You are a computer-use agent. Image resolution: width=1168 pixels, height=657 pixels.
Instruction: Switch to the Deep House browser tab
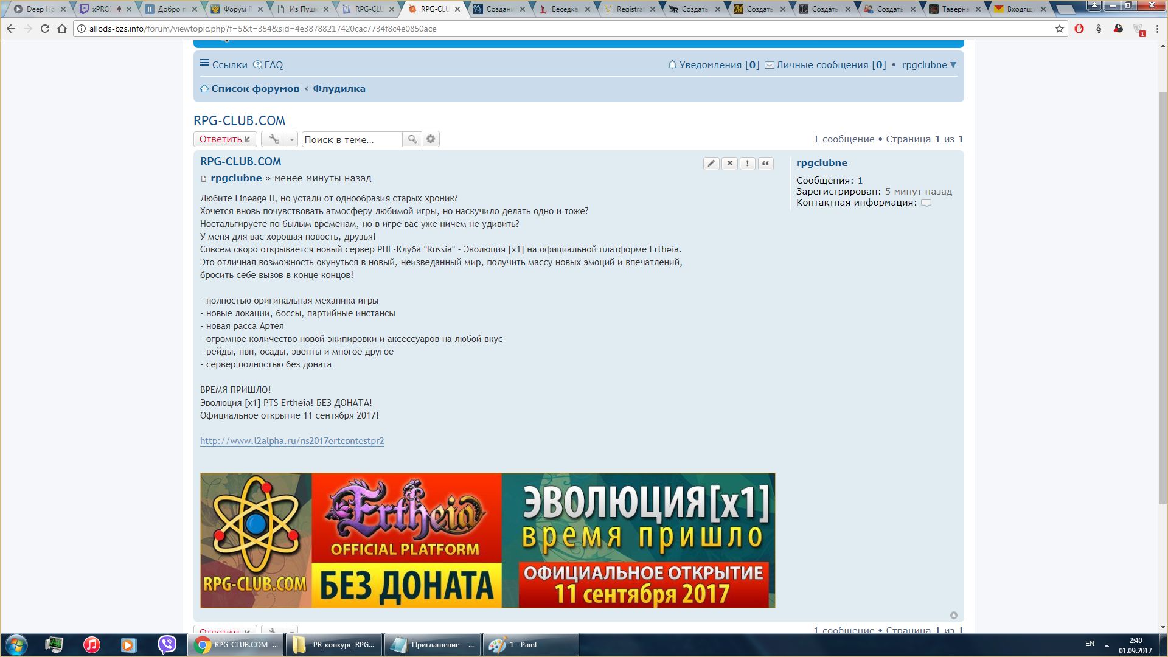tap(40, 9)
